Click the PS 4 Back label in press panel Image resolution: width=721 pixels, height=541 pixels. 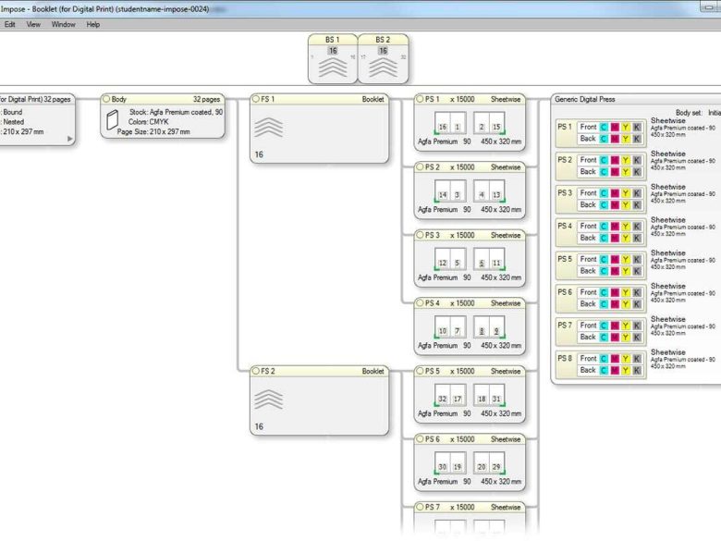(x=588, y=238)
